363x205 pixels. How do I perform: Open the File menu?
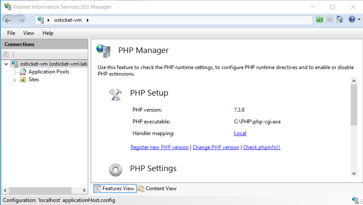[x=11, y=33]
